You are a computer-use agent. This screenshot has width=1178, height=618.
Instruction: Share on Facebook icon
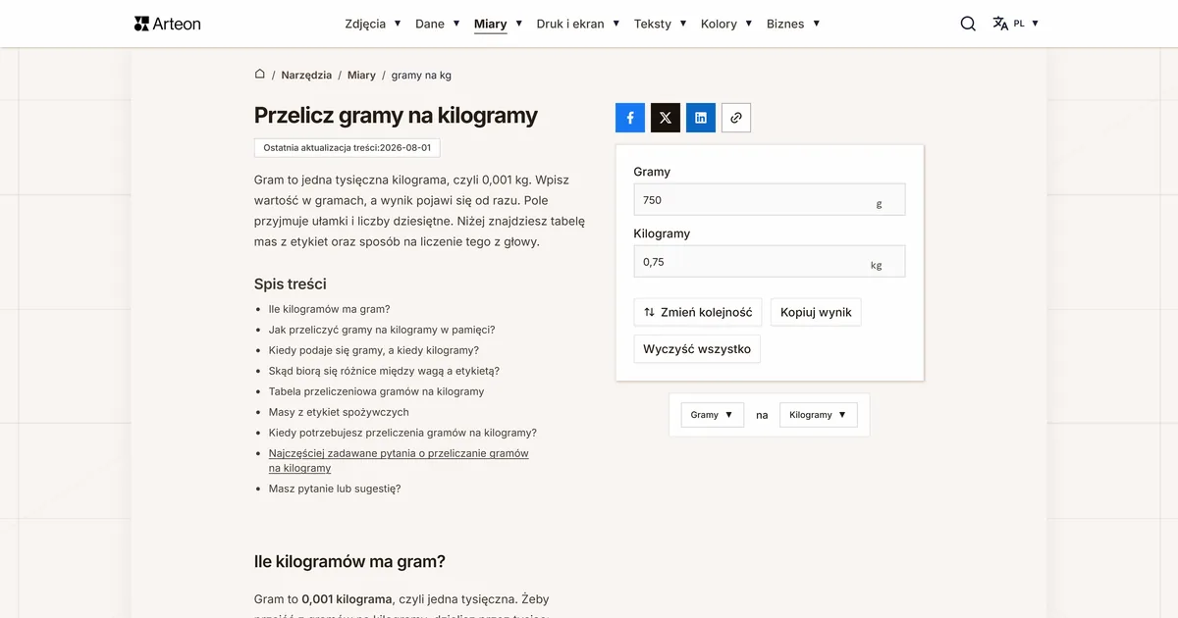coord(630,118)
